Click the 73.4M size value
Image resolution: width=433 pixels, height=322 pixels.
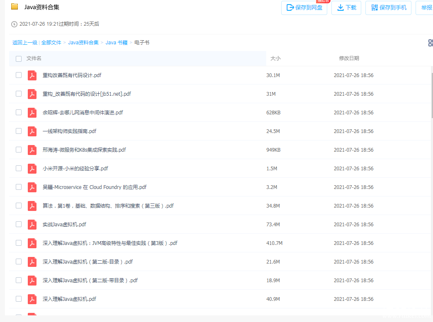pyautogui.click(x=273, y=224)
